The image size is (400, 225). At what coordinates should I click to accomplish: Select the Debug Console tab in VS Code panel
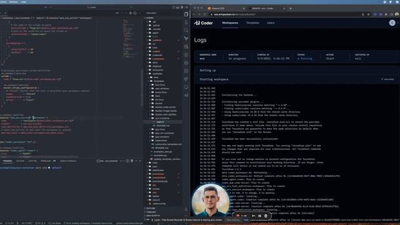[68, 161]
